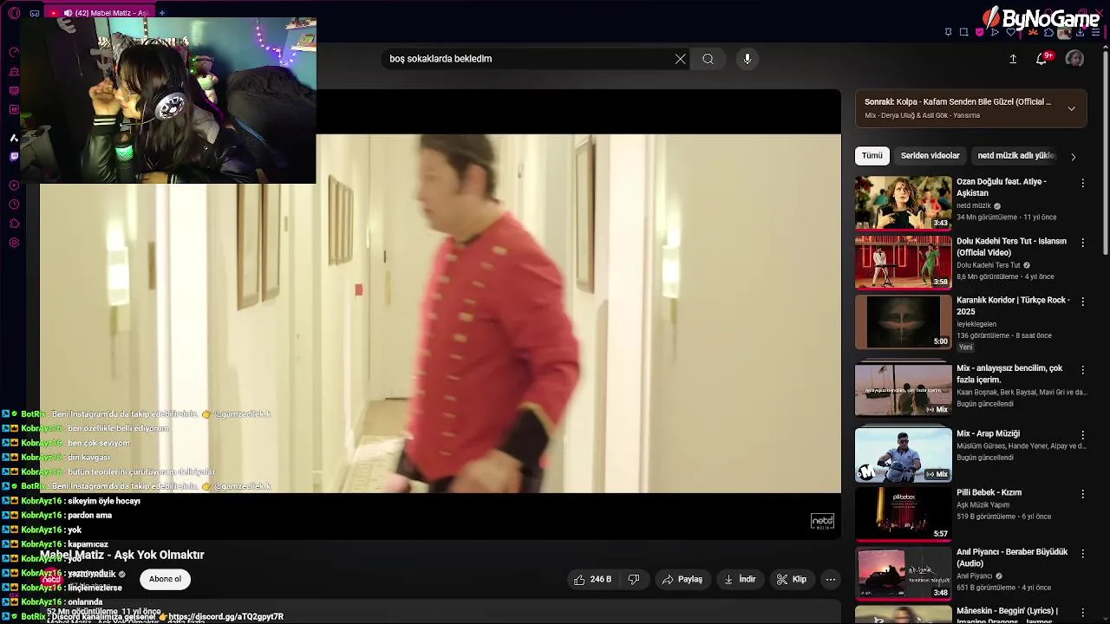Open Mix - Arap Müziği thumbnail
The width and height of the screenshot is (1110, 624).
click(903, 455)
